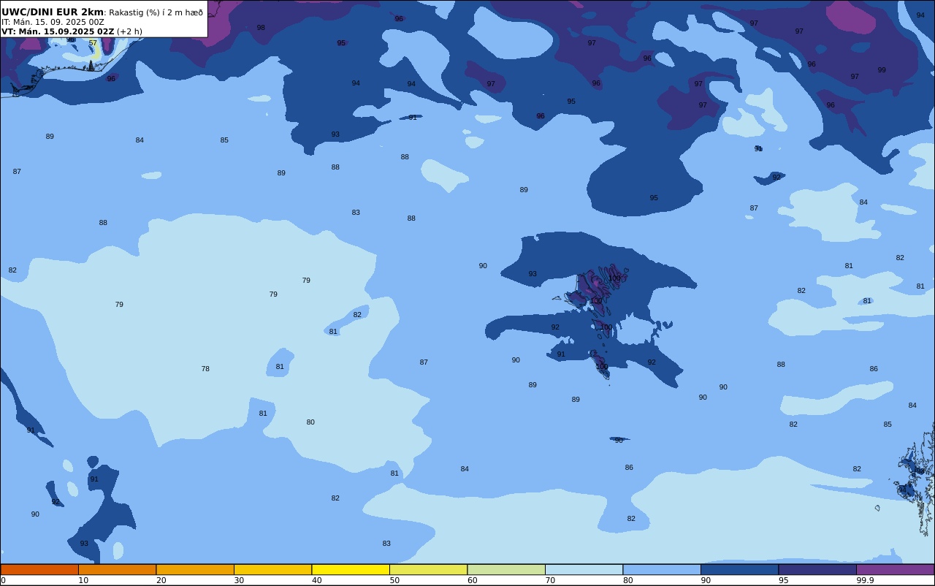Click the 40–50 bright yellow legend swatch
935x586 pixels.
point(351,569)
